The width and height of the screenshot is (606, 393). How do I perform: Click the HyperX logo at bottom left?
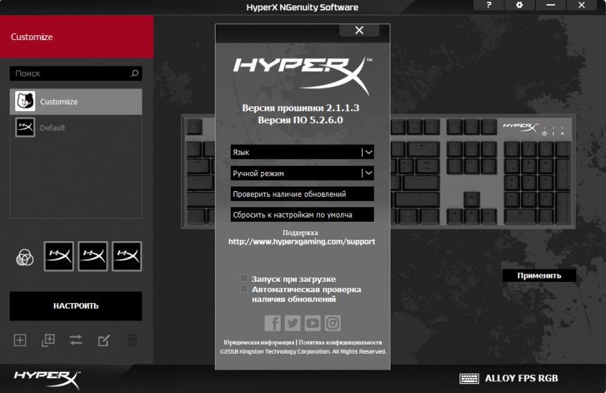tap(47, 379)
